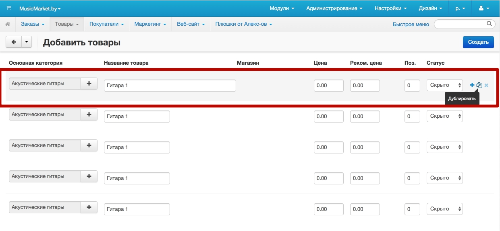Image resolution: width=500 pixels, height=231 pixels.
Task: Click fourth row's Акустические гитары category field
Action: [45, 176]
